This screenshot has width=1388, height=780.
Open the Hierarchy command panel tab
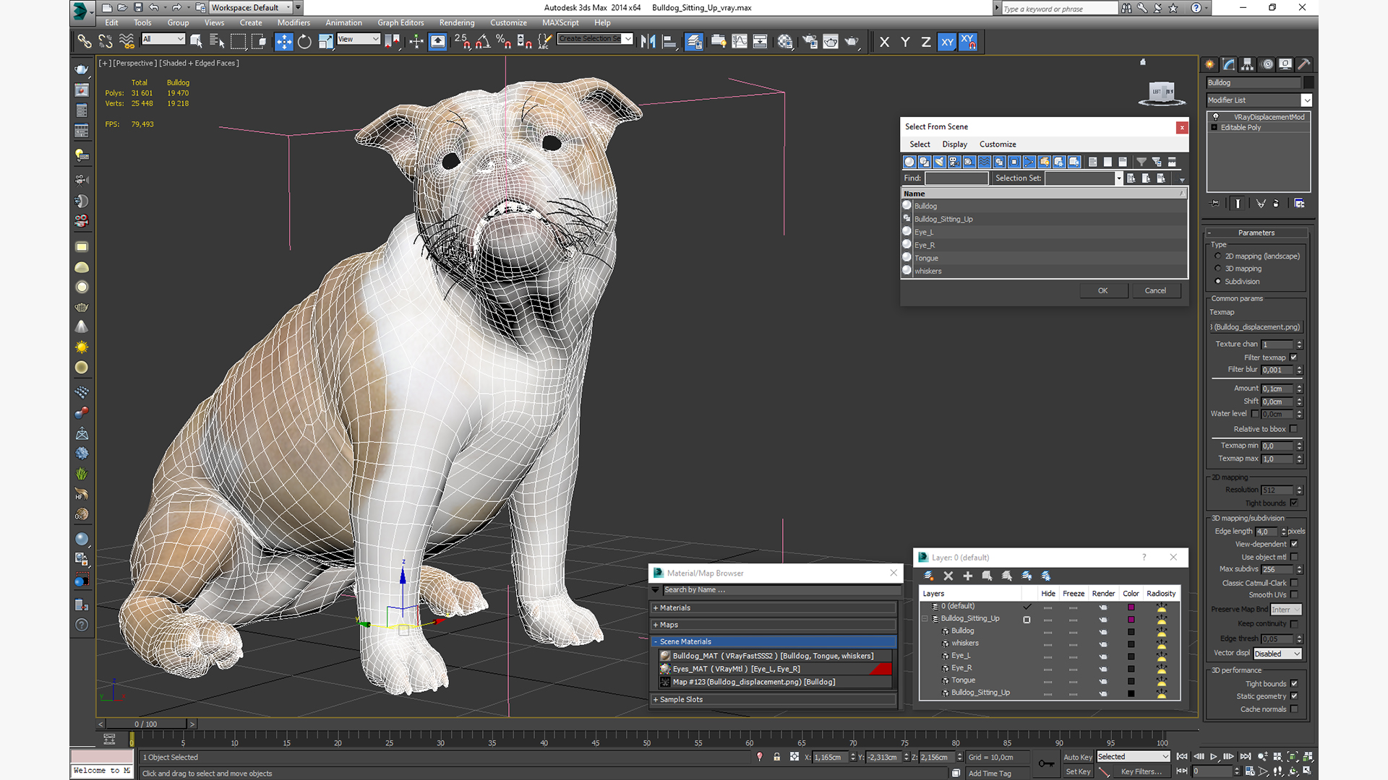1247,64
